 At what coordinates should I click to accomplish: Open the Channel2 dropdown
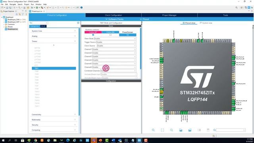(x=114, y=53)
